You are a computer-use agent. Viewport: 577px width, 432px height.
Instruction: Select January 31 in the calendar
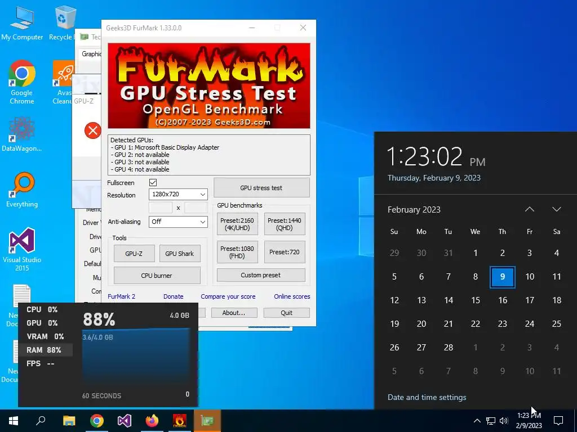[x=448, y=253]
